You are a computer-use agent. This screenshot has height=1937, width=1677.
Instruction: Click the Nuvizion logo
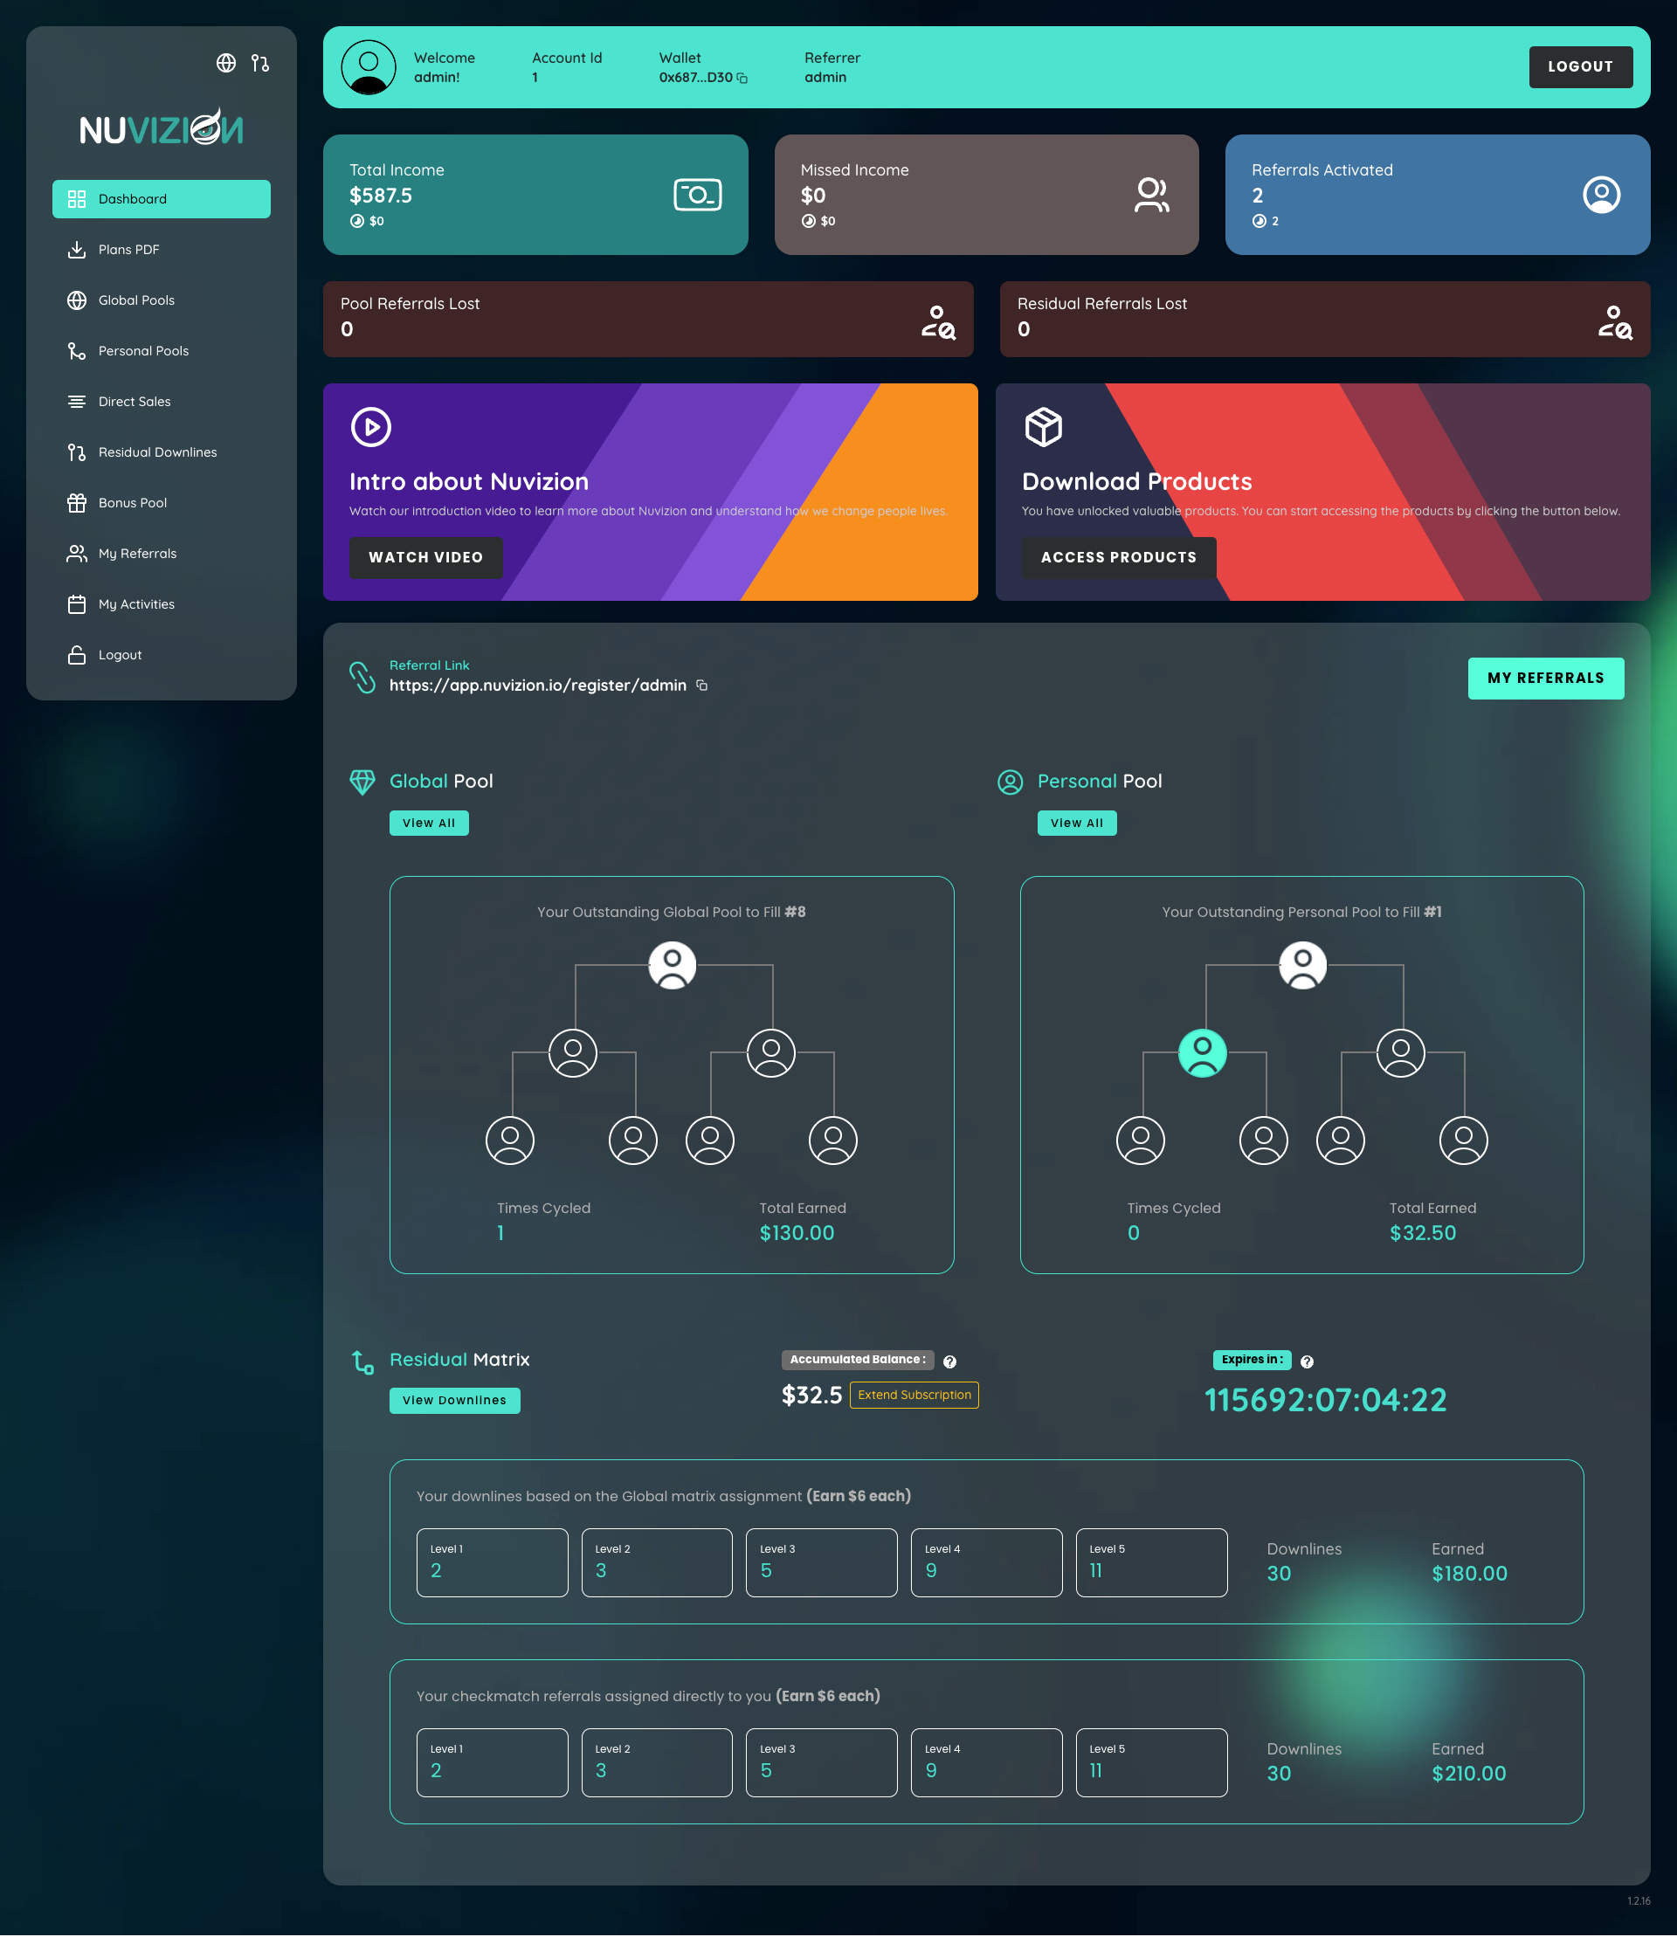[x=161, y=128]
